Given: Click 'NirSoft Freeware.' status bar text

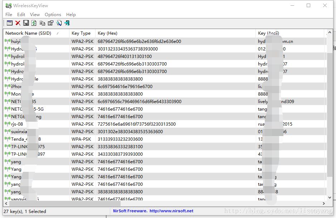Looking at the screenshot, I should (130, 211).
